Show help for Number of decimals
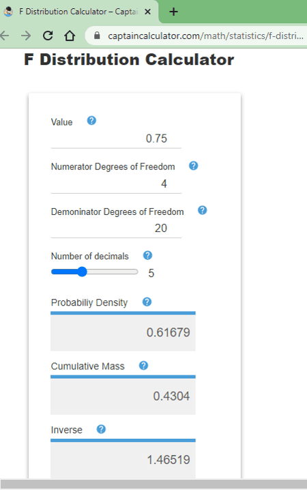The image size is (307, 490). [x=148, y=255]
